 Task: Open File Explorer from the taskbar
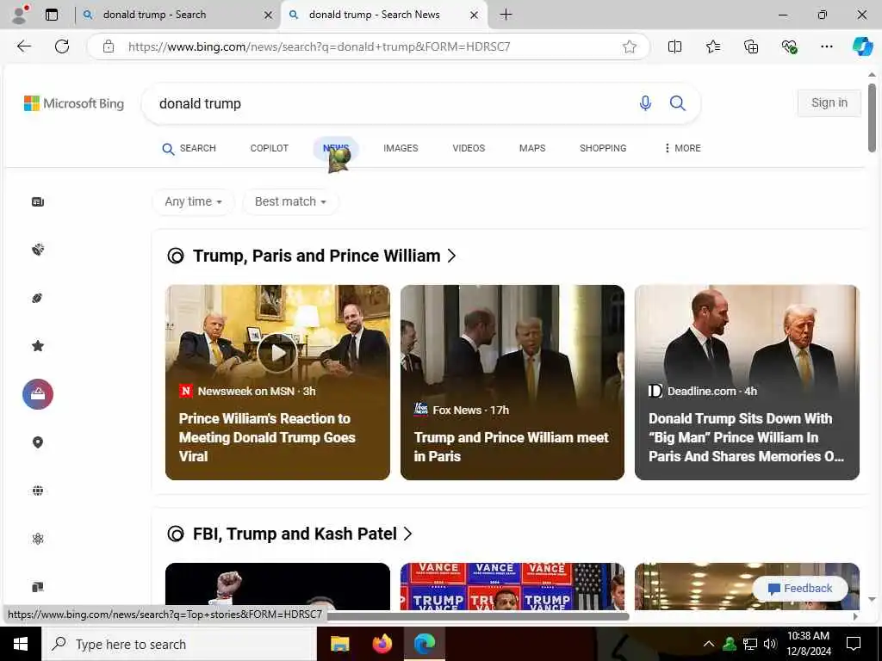point(339,644)
